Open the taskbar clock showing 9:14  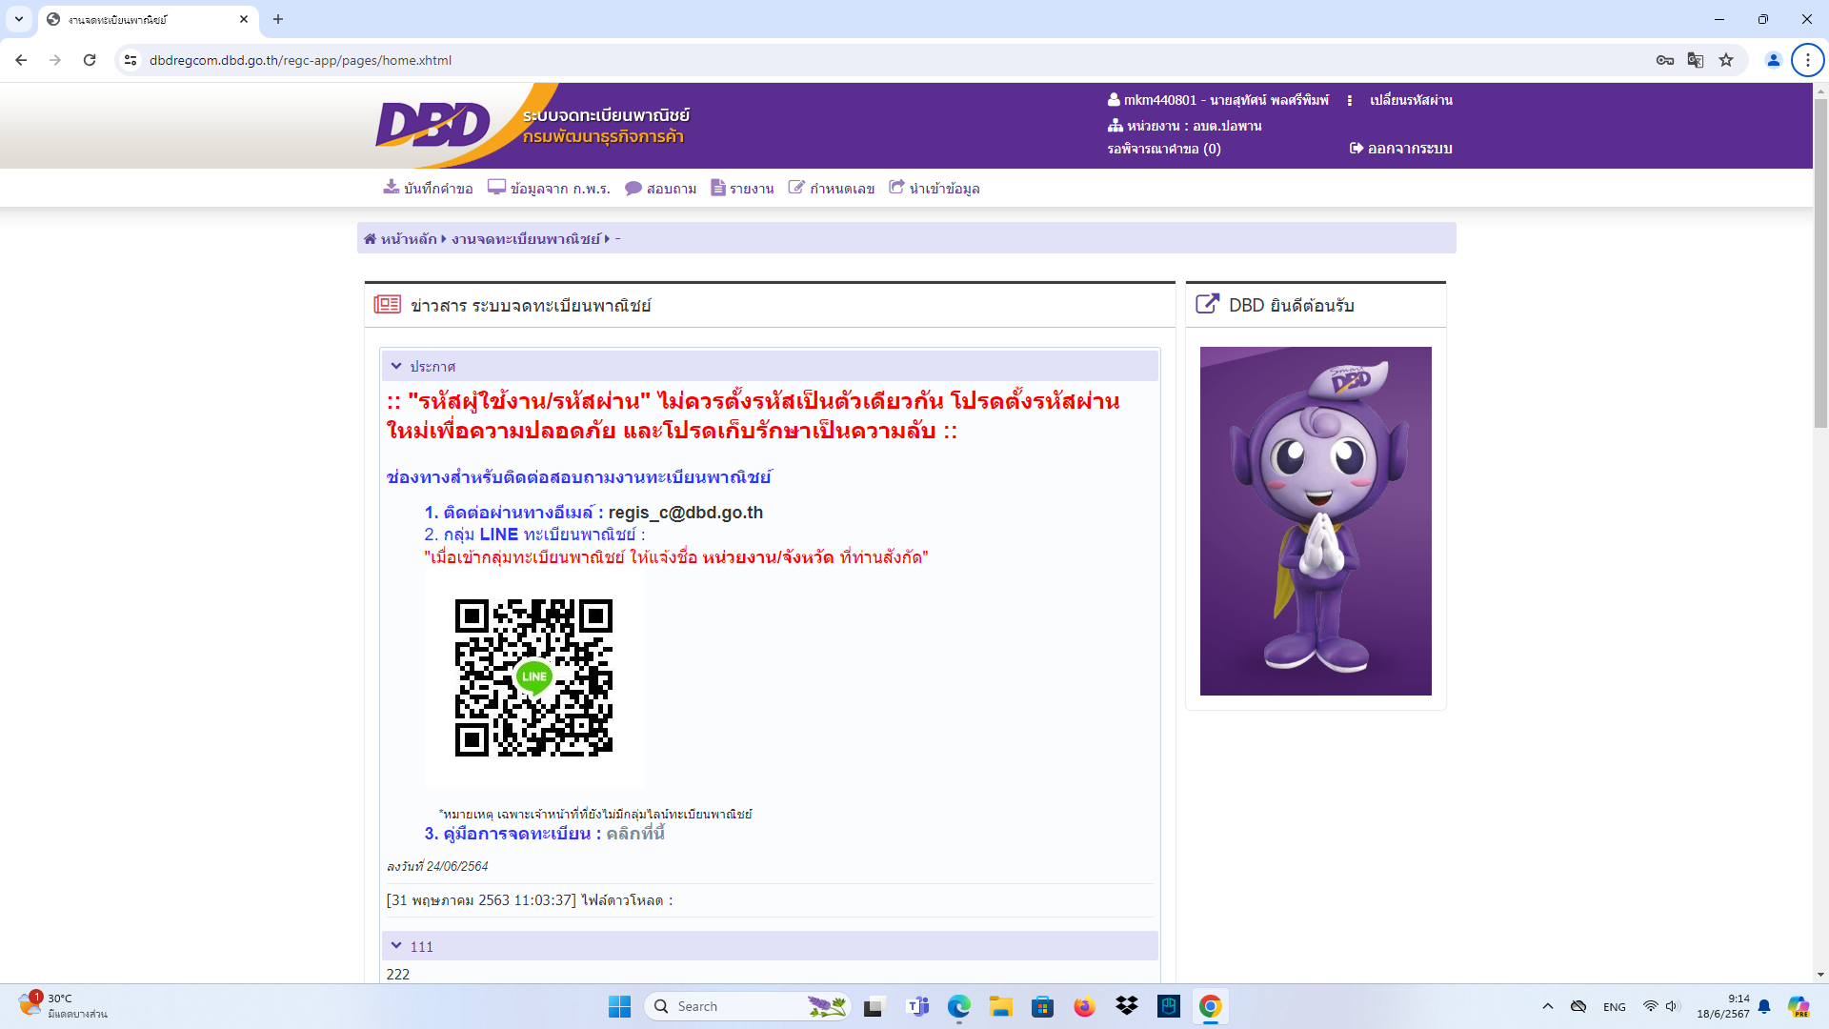click(1723, 1006)
